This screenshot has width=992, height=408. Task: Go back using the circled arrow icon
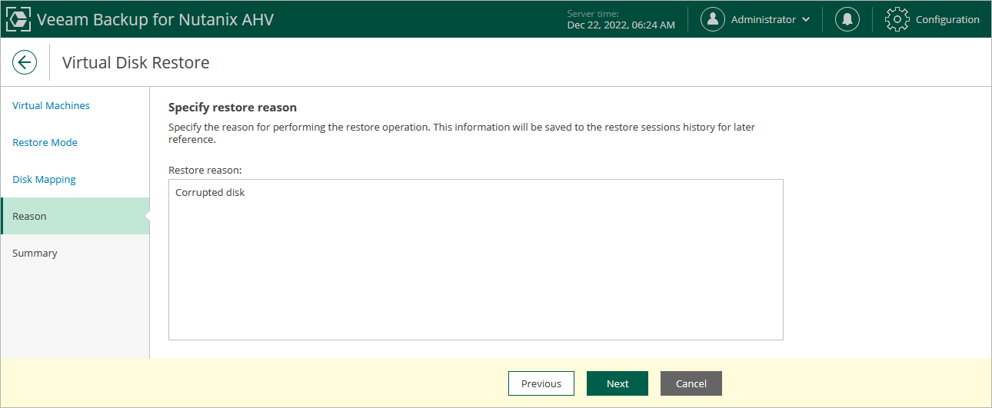(x=25, y=62)
